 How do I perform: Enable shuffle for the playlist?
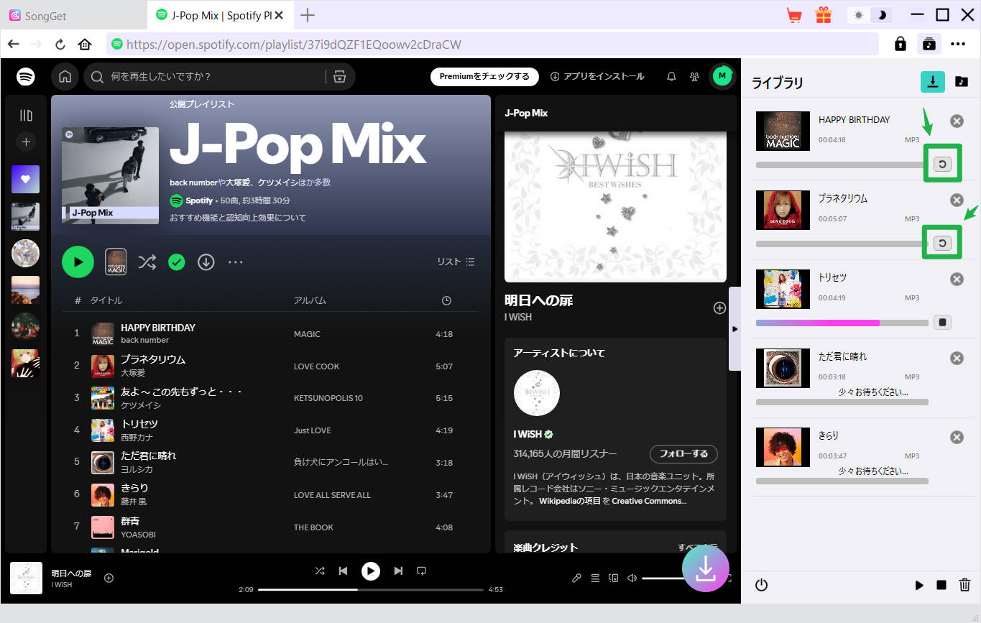coord(147,262)
